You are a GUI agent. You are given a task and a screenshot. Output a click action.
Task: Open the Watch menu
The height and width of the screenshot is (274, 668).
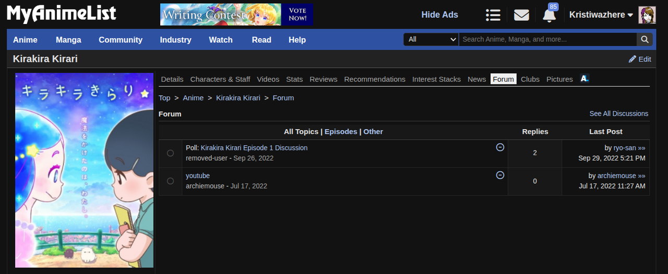tap(221, 40)
